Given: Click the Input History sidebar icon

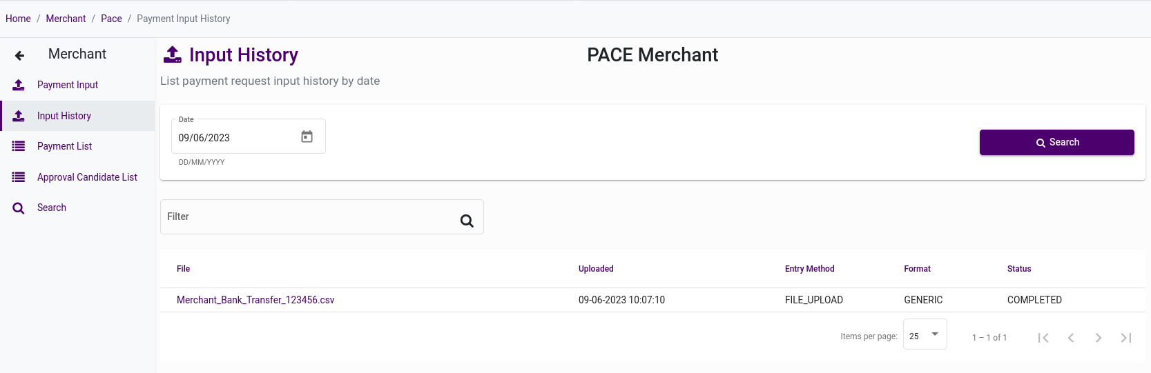Looking at the screenshot, I should click(x=19, y=116).
